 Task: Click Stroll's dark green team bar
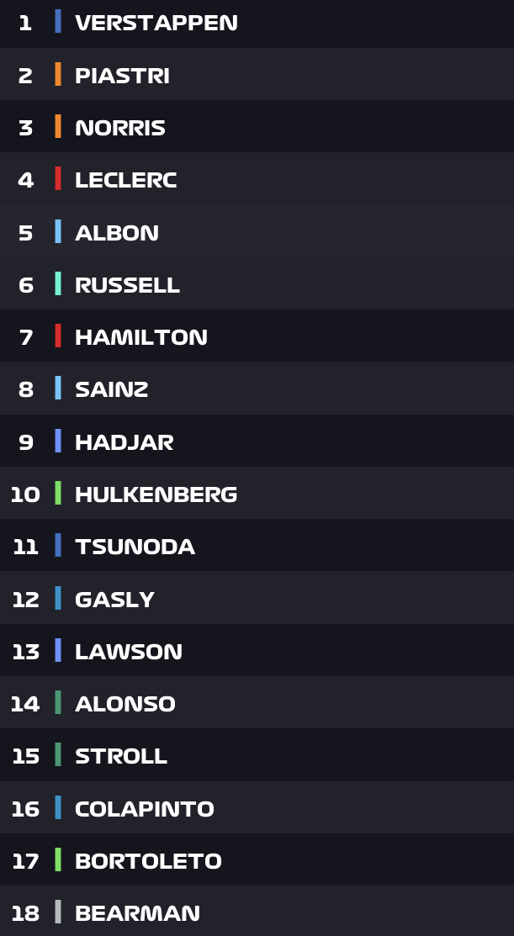point(58,755)
